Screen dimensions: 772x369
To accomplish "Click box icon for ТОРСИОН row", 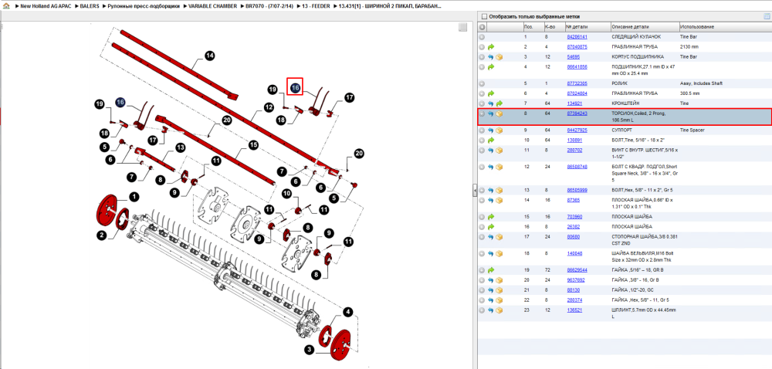I will [499, 113].
